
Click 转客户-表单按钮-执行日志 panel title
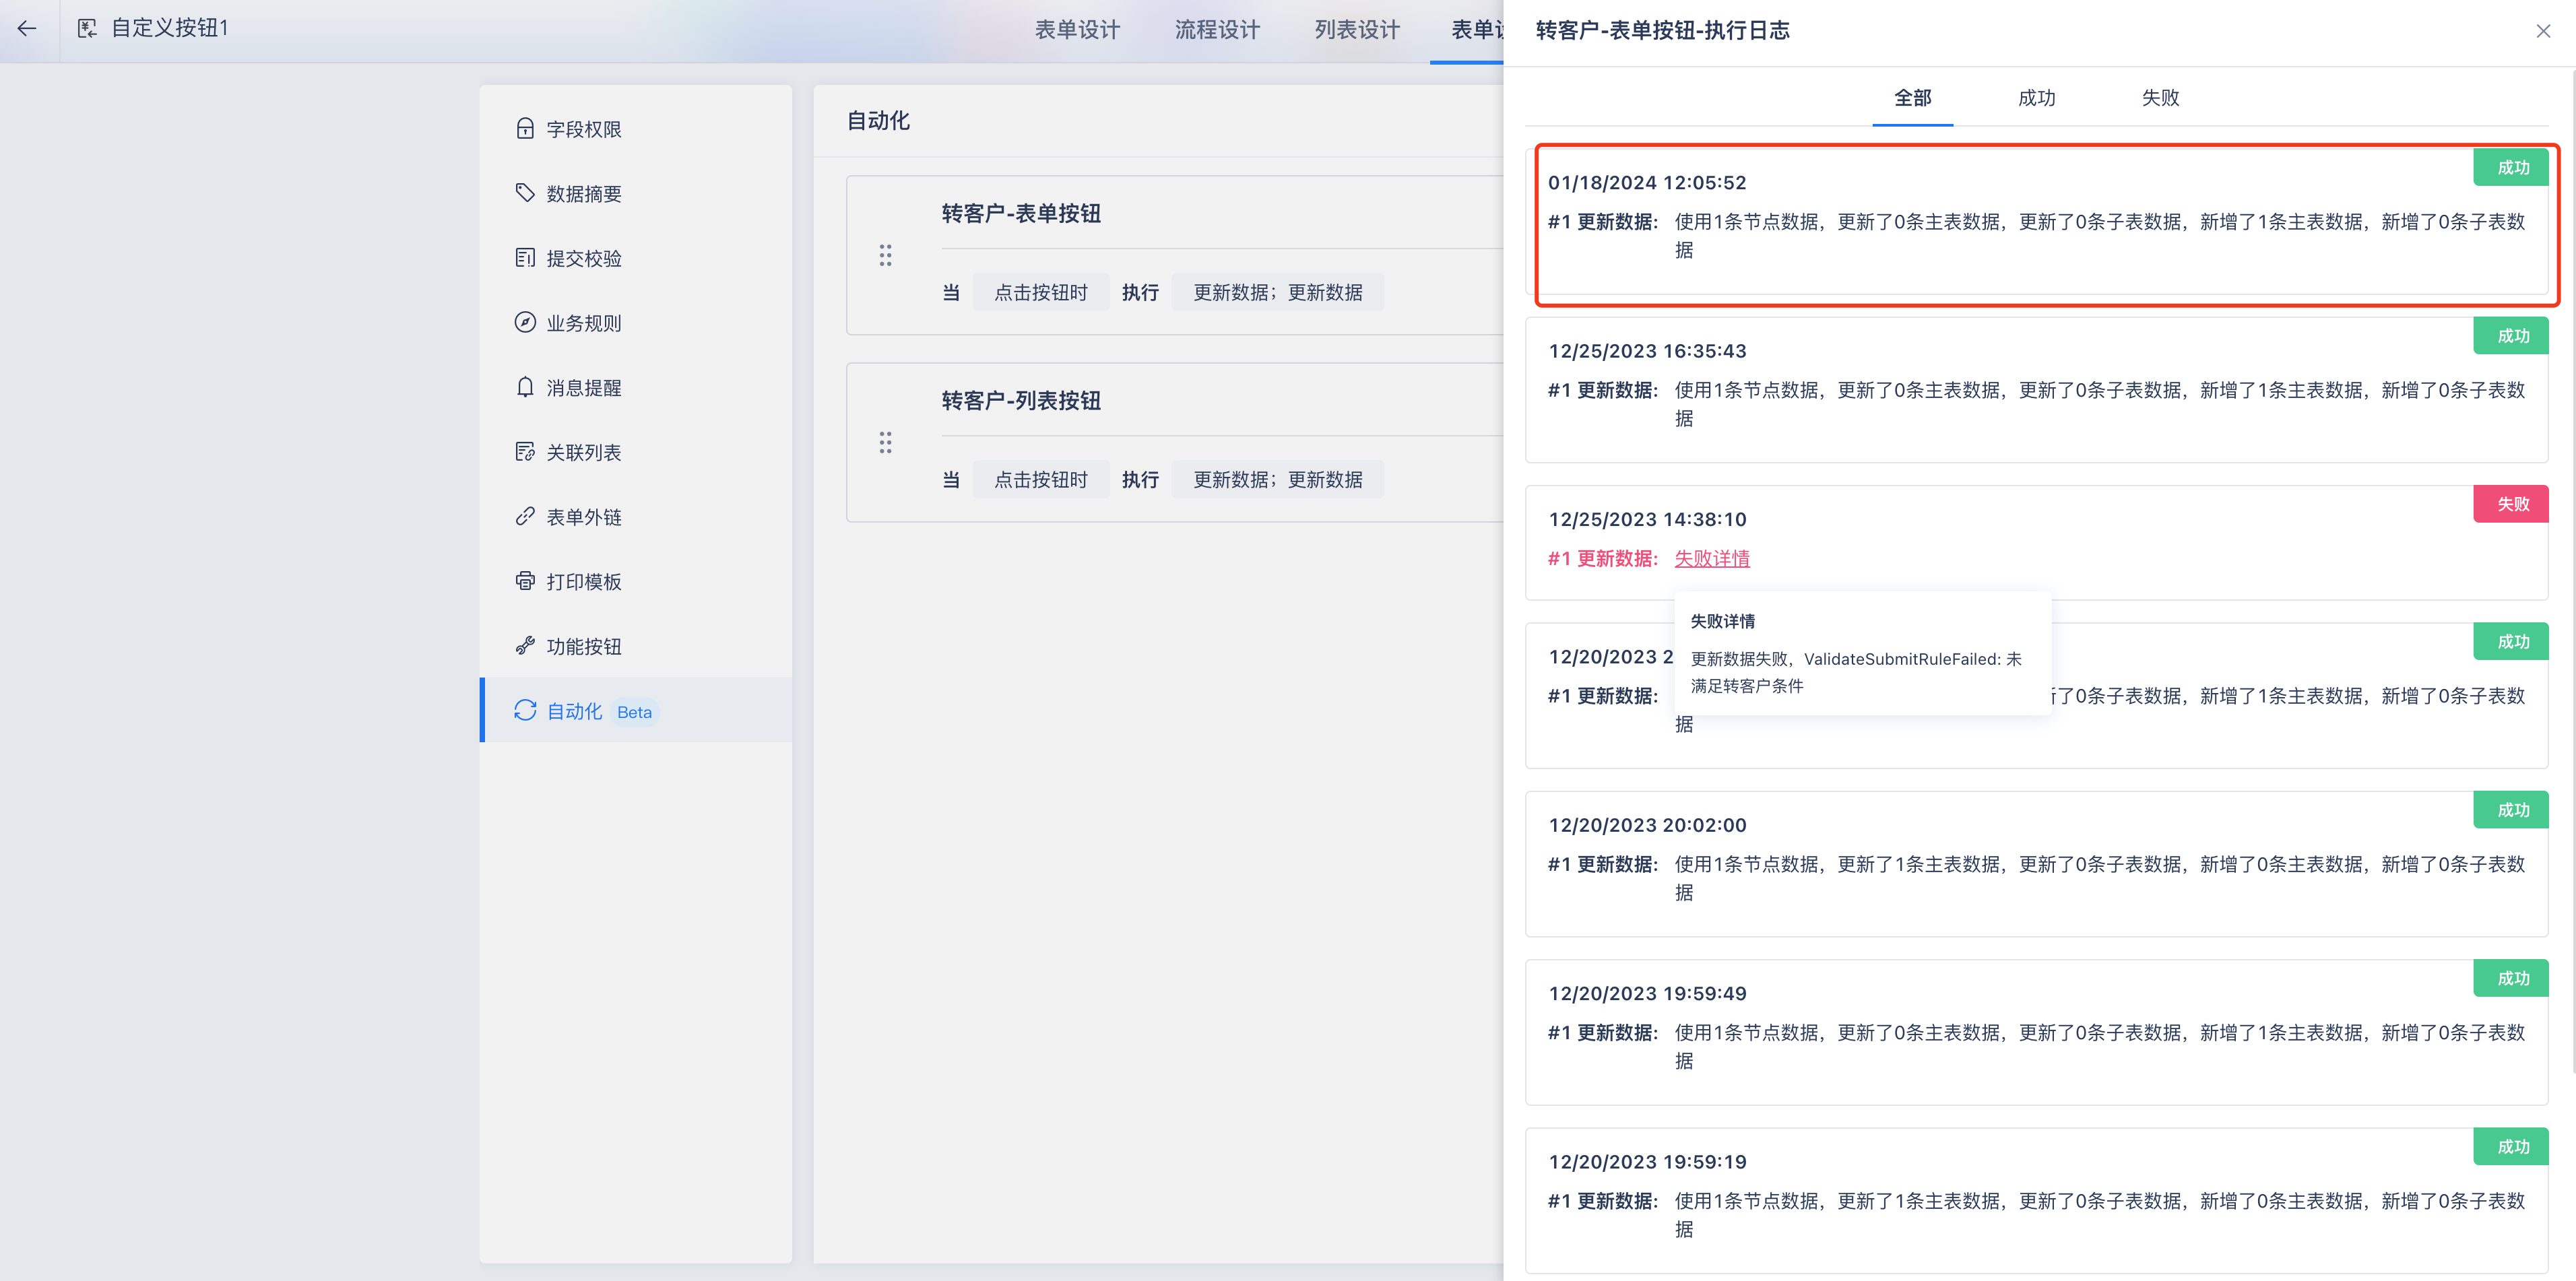(1662, 30)
